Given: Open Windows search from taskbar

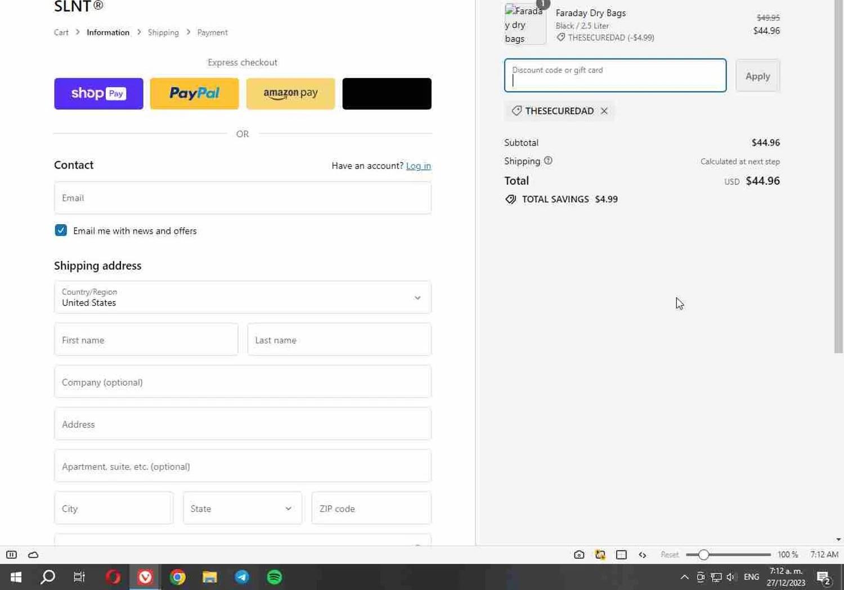Looking at the screenshot, I should tap(48, 577).
